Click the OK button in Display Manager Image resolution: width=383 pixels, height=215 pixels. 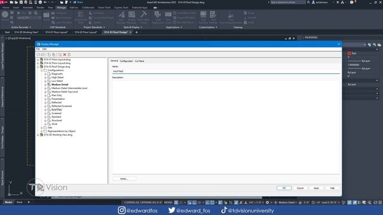pyautogui.click(x=284, y=188)
